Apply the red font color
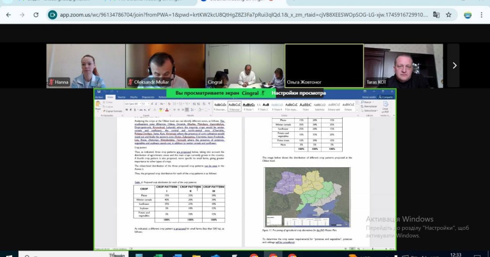This screenshot has height=257, width=490. click(167, 109)
